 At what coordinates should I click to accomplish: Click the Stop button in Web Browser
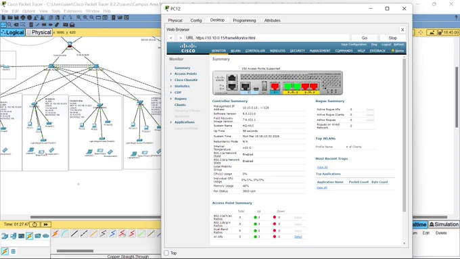tap(392, 38)
